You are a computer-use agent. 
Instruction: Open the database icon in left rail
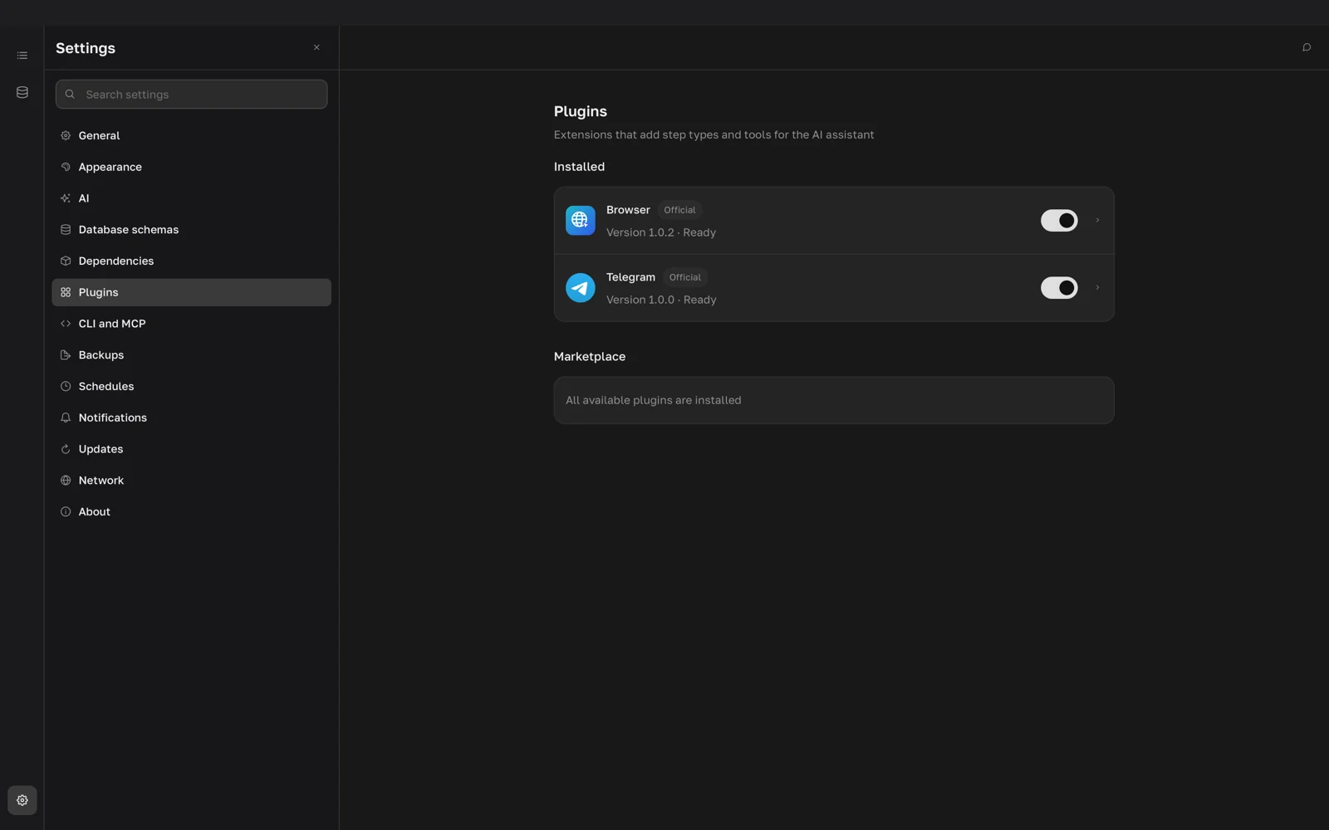click(22, 92)
